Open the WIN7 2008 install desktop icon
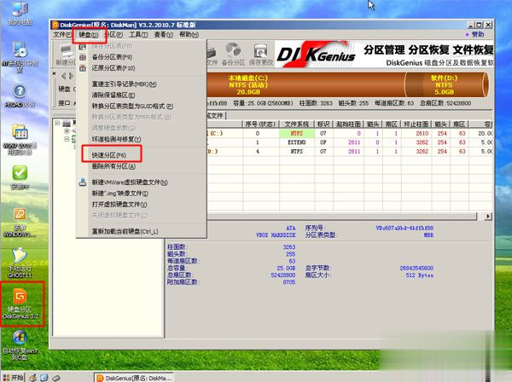The image size is (512, 382). pos(20,140)
